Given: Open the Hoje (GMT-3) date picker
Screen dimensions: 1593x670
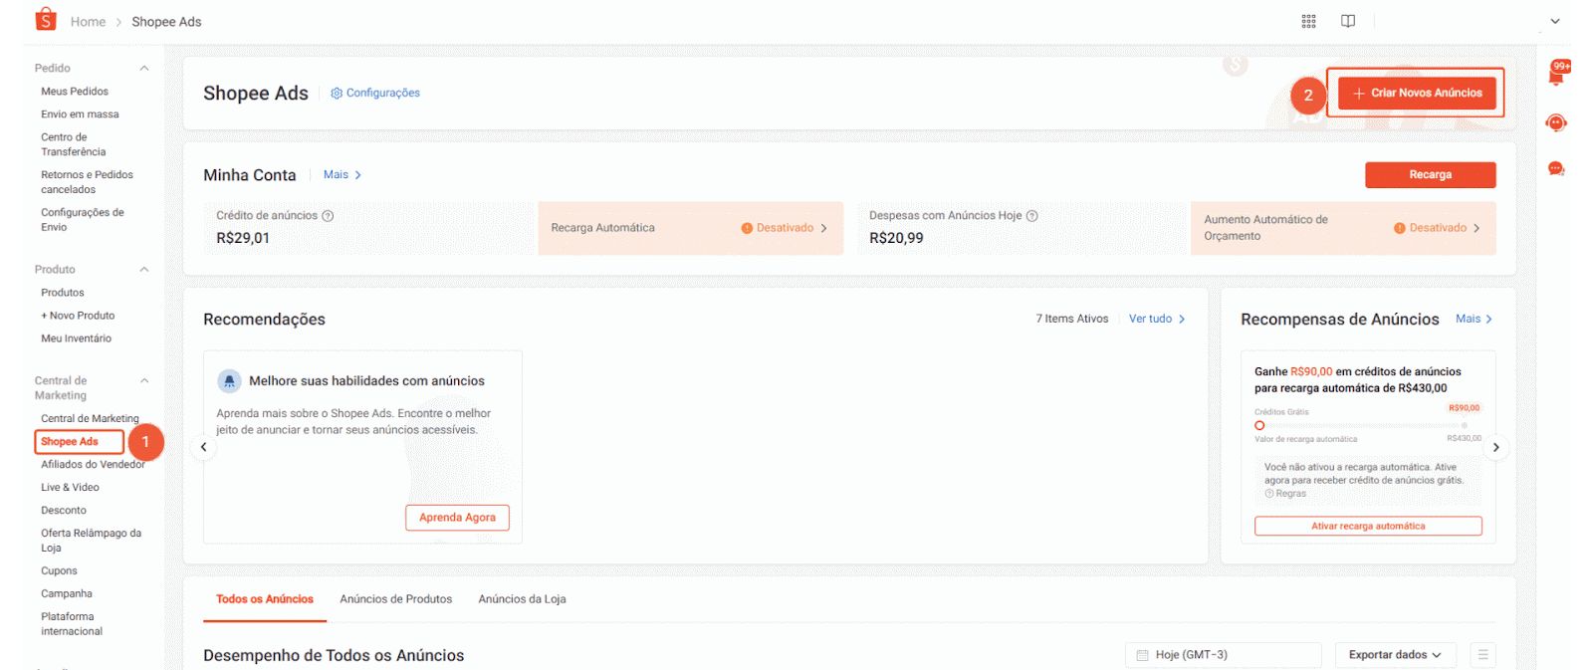Looking at the screenshot, I should [1224, 654].
